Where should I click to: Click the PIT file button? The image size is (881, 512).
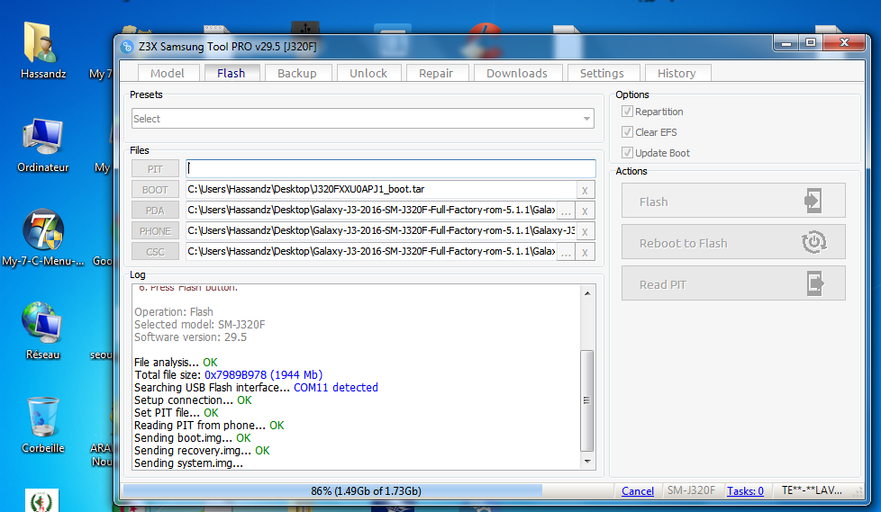coord(155,169)
